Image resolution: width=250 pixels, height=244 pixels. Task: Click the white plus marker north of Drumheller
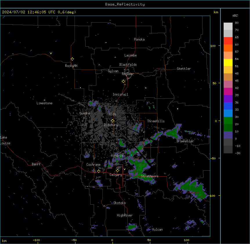[177, 109]
